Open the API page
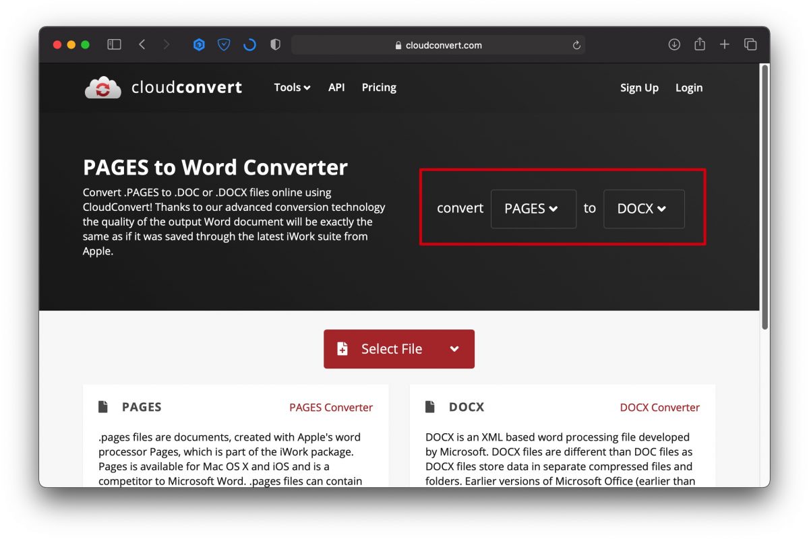Viewport: 809px width, 539px height. click(x=336, y=88)
